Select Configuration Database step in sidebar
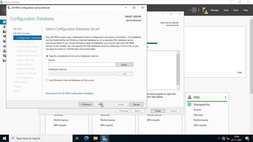This screenshot has width=253, height=142. point(27,38)
